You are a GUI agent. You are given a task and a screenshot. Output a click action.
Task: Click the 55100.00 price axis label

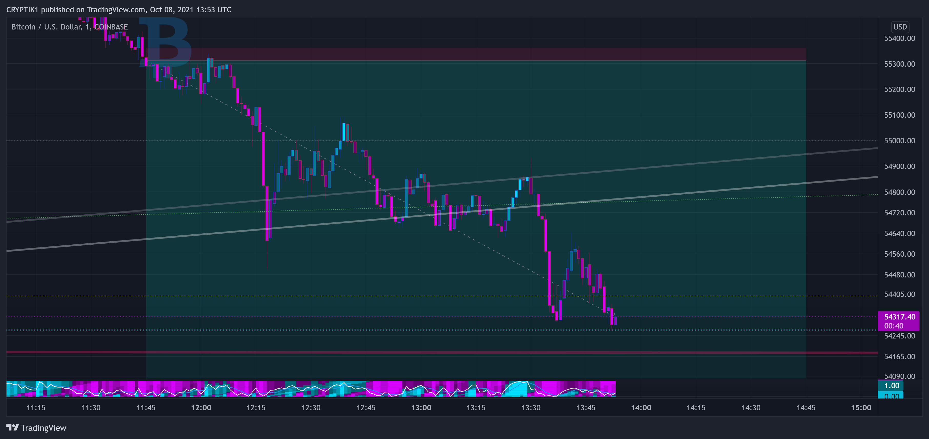pos(900,115)
